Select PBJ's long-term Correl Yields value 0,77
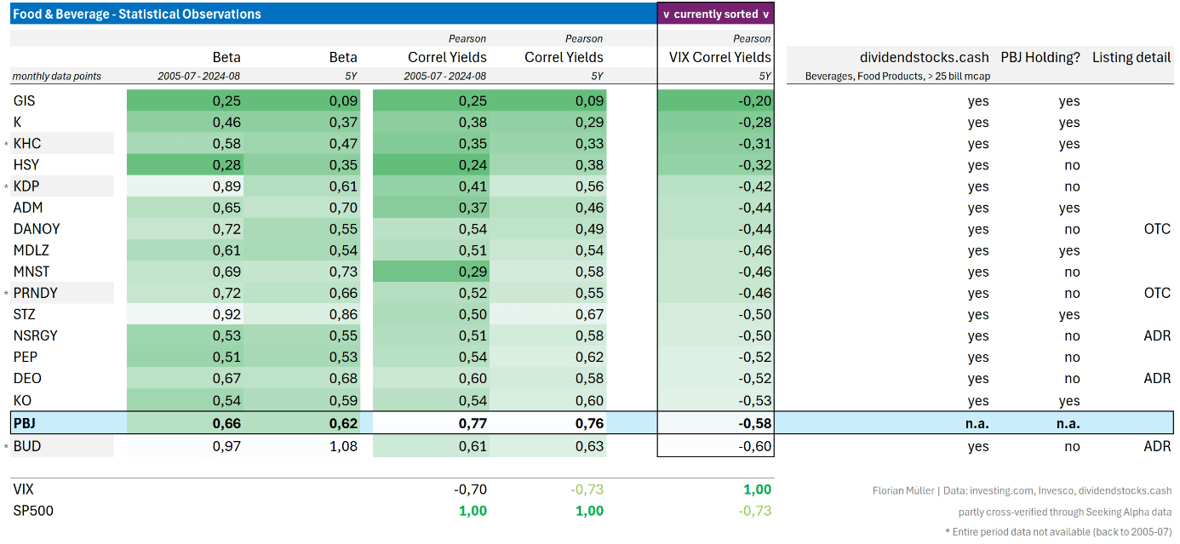This screenshot has height=544, width=1180. tap(473, 423)
